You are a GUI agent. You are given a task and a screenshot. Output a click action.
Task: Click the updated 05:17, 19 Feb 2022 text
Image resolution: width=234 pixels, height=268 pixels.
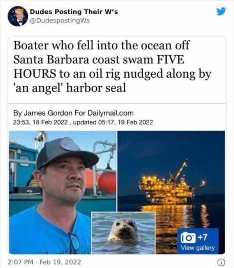click(x=113, y=123)
